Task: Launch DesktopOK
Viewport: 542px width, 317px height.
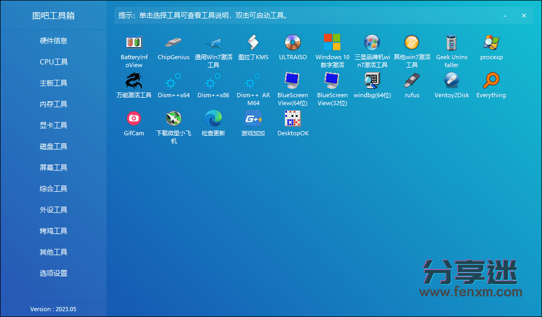Action: point(293,123)
